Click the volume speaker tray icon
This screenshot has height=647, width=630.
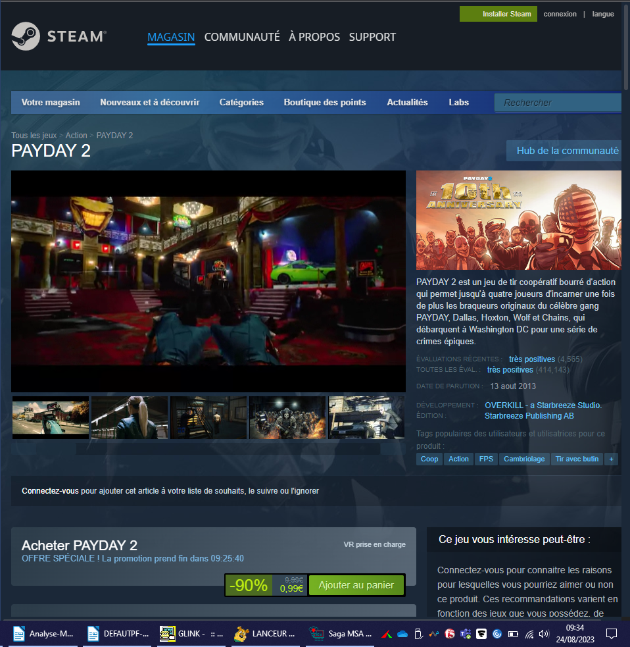[x=545, y=634]
